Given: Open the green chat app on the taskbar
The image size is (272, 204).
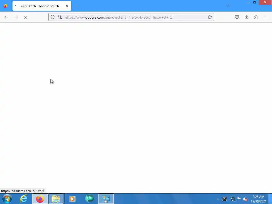Looking at the screenshot, I should click(89, 199).
